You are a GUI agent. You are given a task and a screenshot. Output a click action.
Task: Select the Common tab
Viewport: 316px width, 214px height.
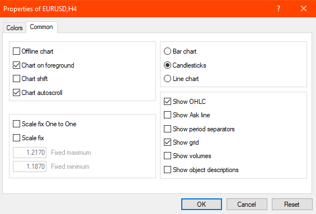[41, 27]
